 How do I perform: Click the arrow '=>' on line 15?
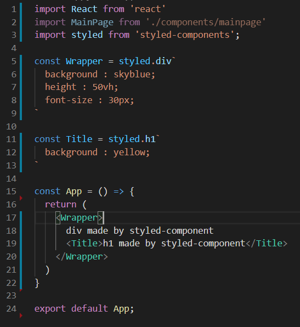coord(118,191)
